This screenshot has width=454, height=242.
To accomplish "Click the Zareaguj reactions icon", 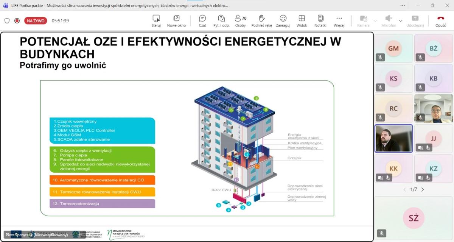I will [x=283, y=20].
